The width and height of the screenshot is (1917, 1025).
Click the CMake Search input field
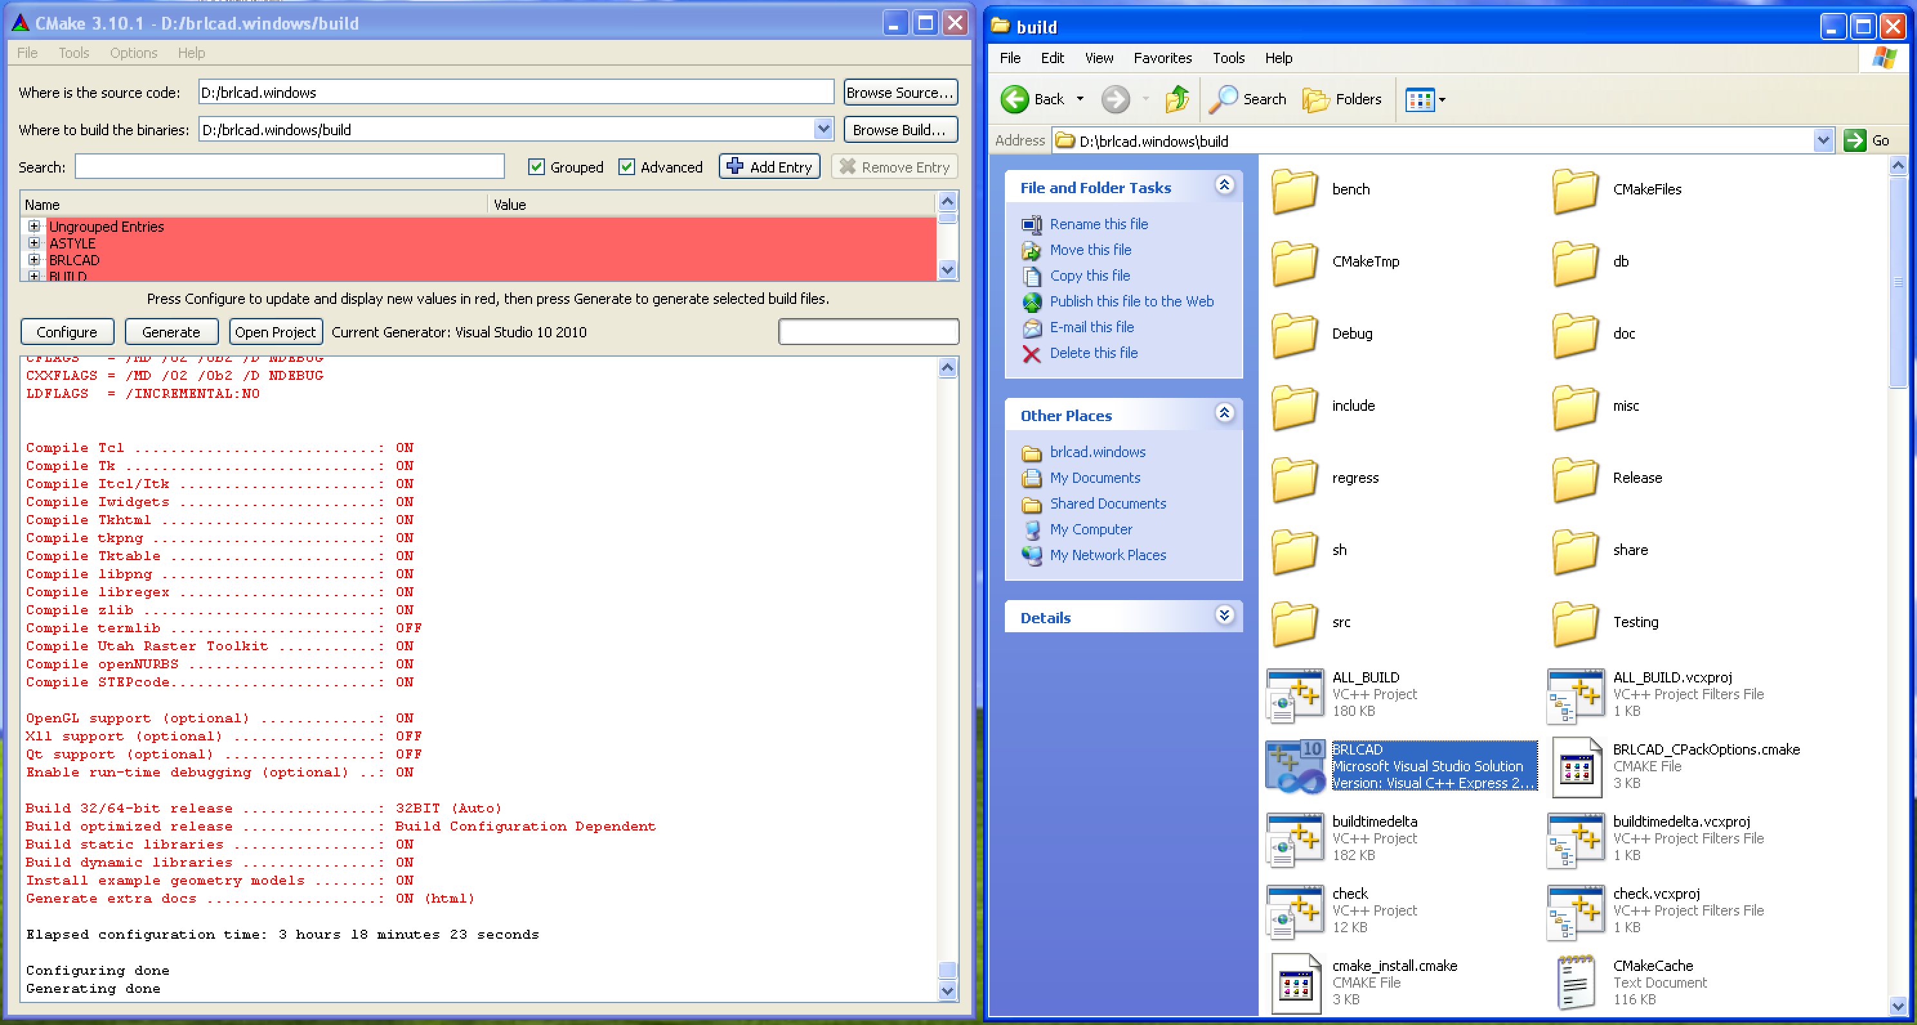289,167
